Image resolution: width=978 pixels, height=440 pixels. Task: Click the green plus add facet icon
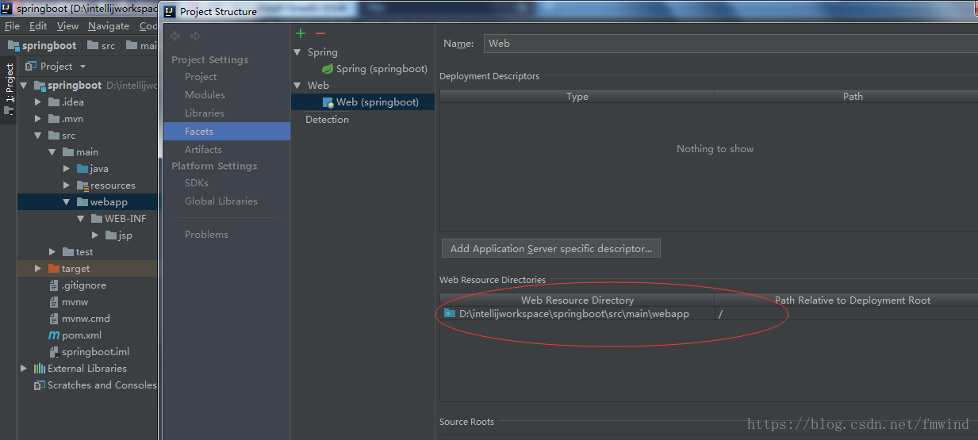[x=301, y=33]
